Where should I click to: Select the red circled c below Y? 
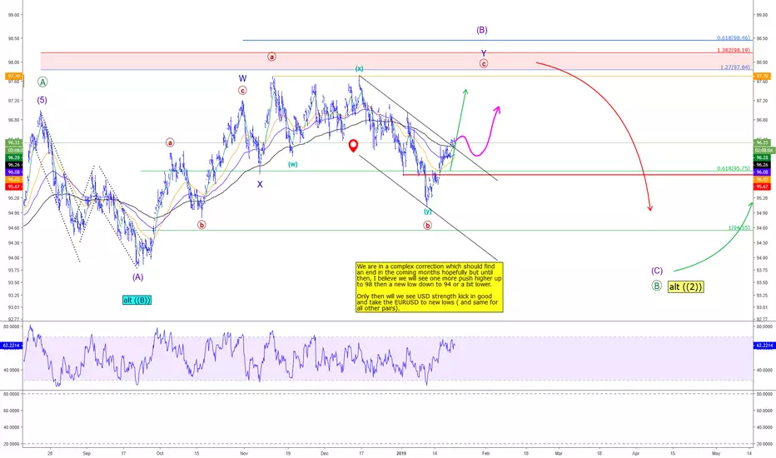coord(484,63)
